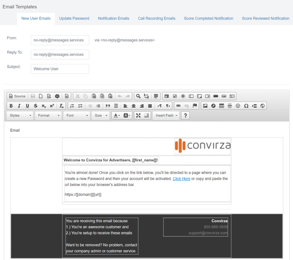Toggle numbered list
The image size is (293, 260).
[72, 106]
